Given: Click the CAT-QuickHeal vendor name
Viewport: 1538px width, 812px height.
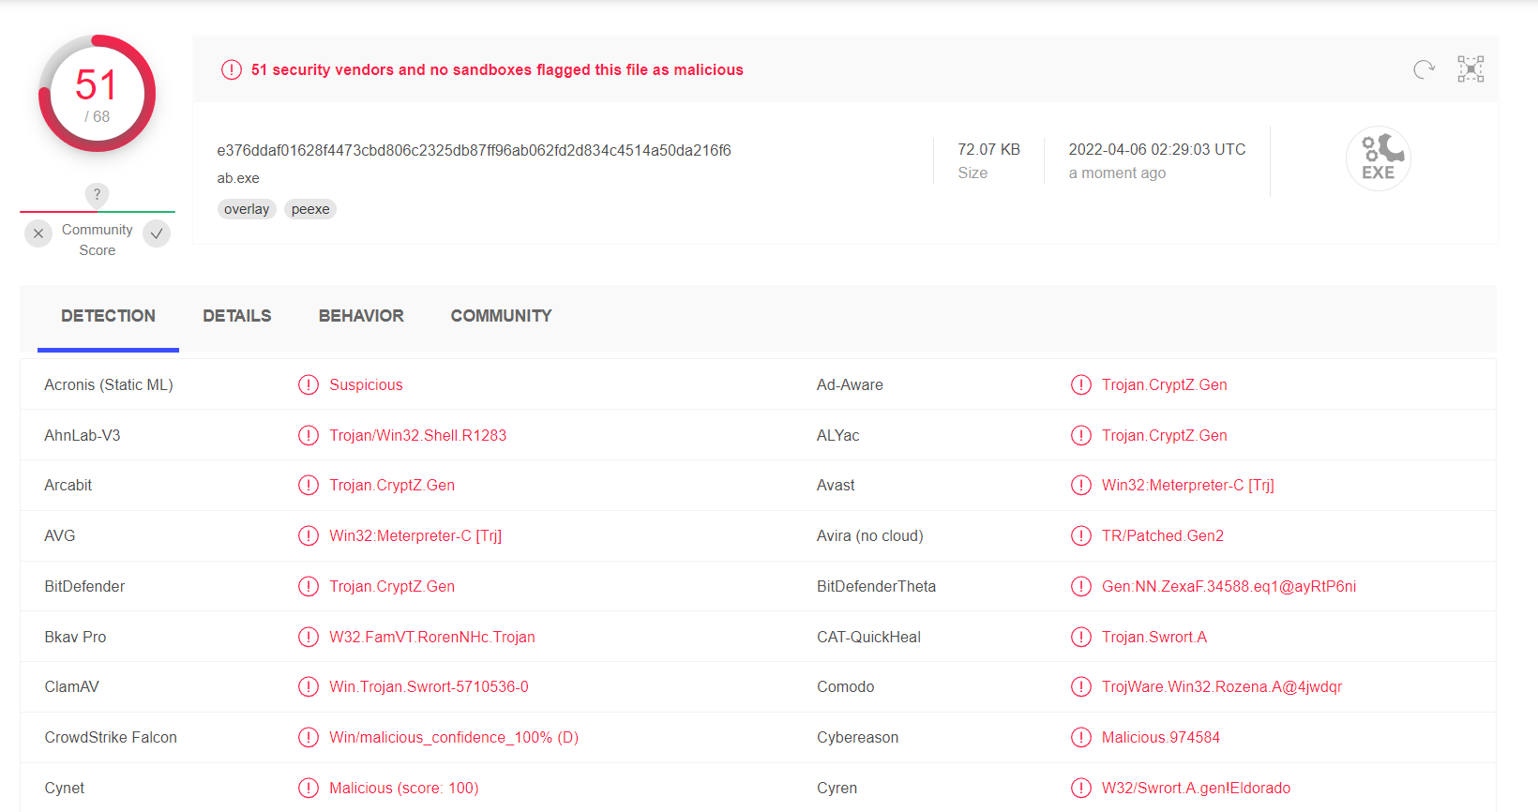Looking at the screenshot, I should (x=869, y=638).
